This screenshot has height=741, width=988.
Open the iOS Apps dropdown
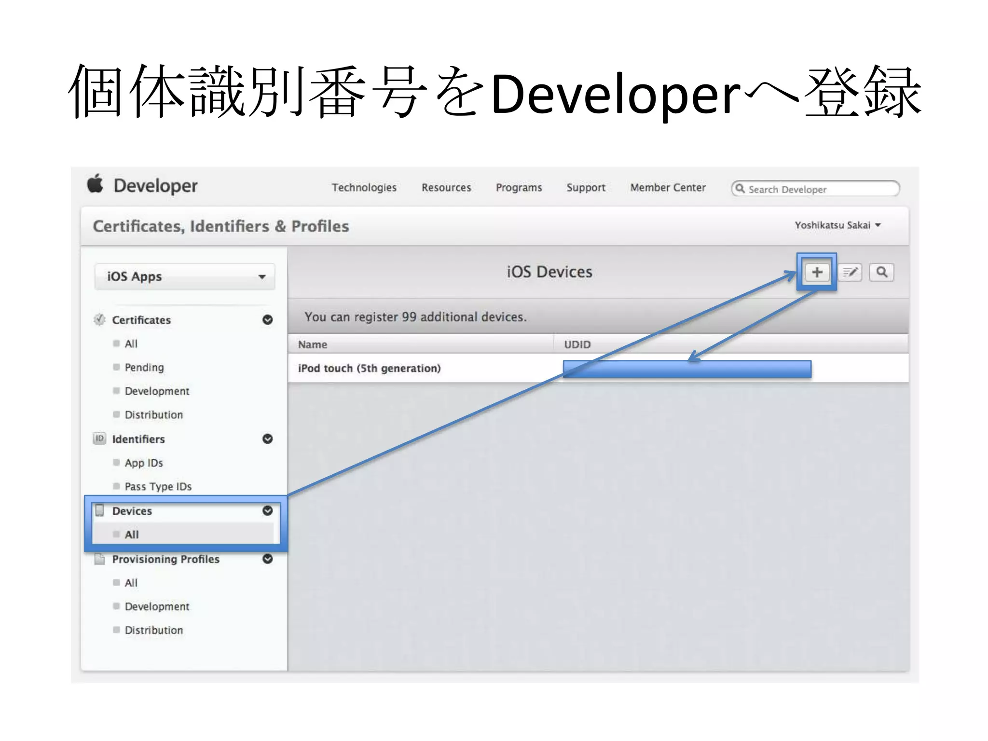185,276
